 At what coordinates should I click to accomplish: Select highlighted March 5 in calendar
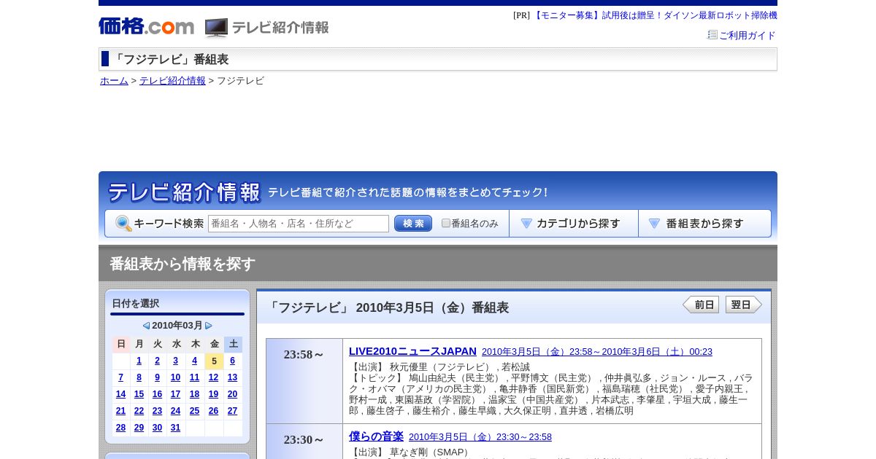[x=214, y=361]
